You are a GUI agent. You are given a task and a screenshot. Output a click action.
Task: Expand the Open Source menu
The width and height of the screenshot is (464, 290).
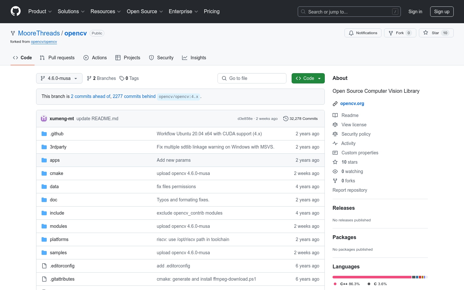click(145, 12)
